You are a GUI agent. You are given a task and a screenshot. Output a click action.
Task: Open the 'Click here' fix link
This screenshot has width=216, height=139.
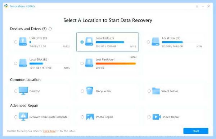coord(49,131)
